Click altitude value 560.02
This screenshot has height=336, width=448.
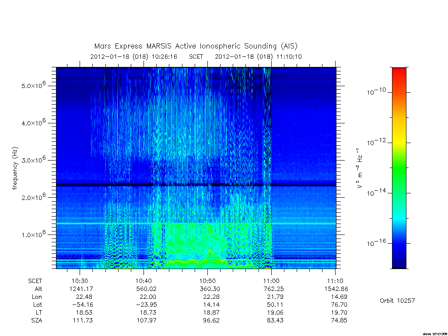click(x=146, y=289)
